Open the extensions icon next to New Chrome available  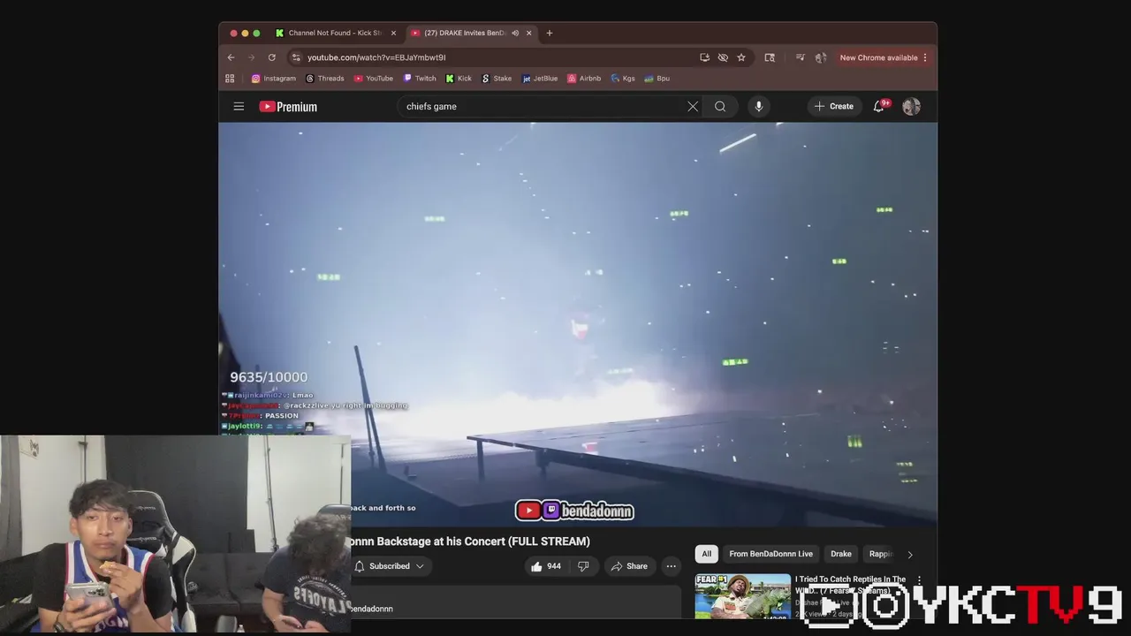[x=820, y=57]
